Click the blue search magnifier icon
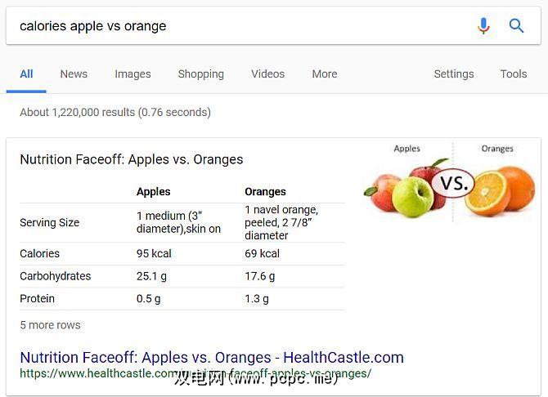 517,26
